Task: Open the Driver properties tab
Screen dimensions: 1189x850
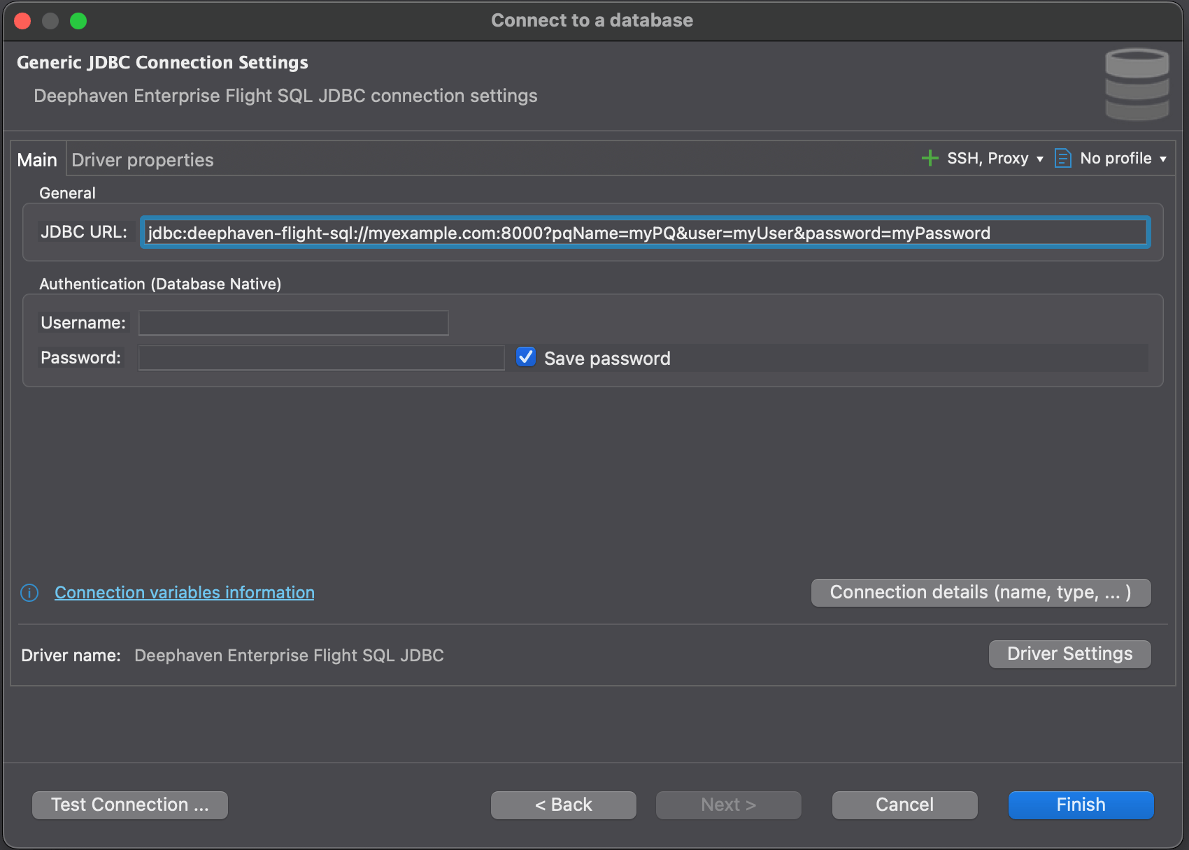Action: tap(143, 160)
